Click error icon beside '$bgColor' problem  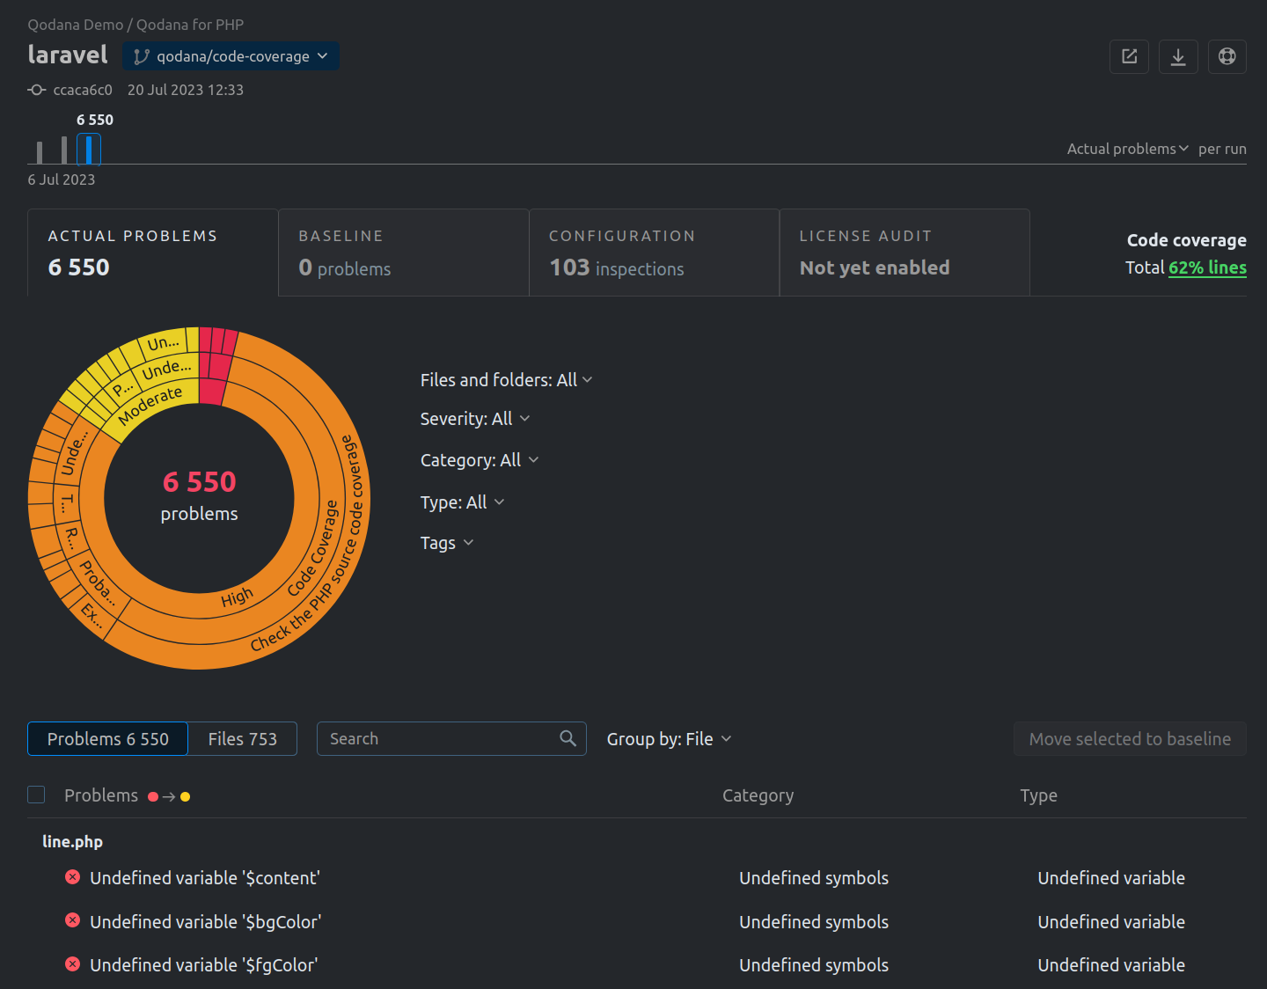click(x=73, y=921)
